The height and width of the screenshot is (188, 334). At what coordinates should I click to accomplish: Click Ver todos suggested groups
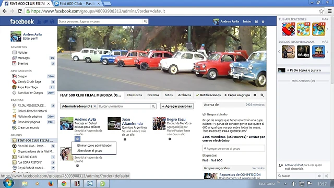coord(258,168)
